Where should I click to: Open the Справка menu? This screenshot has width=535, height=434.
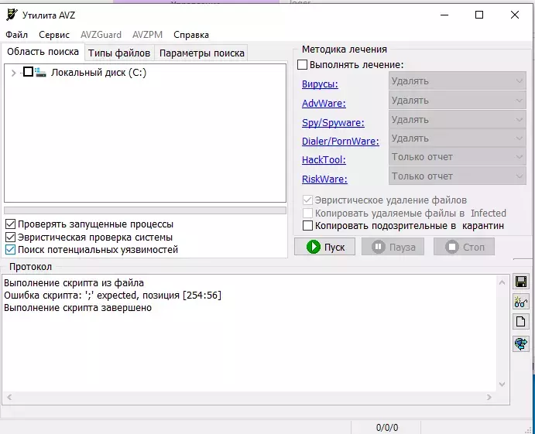tap(191, 35)
